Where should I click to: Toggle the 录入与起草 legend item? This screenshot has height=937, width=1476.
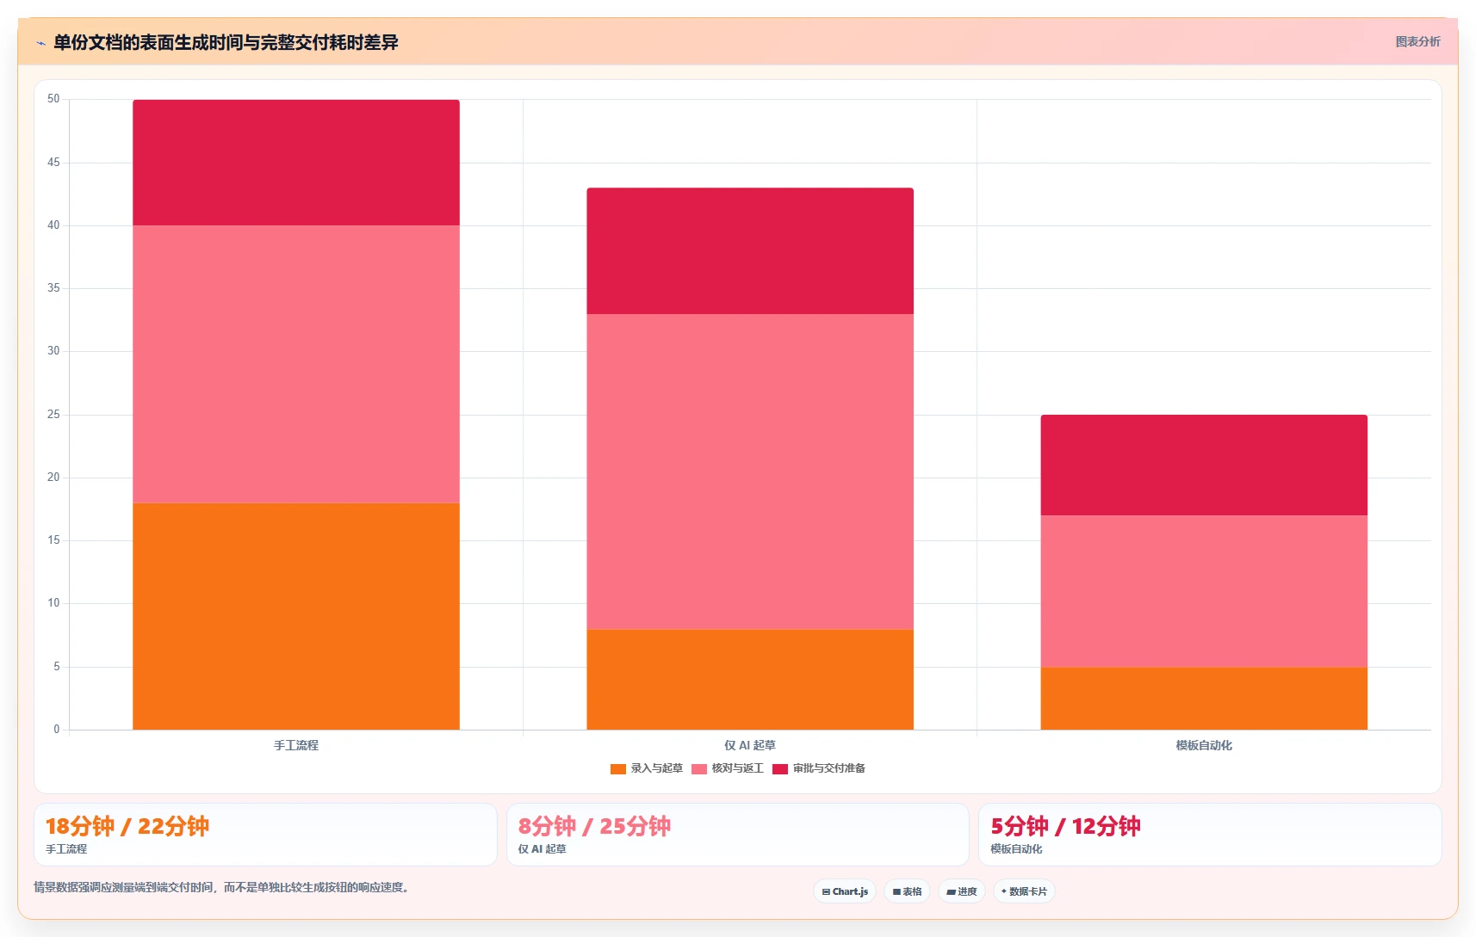point(646,768)
